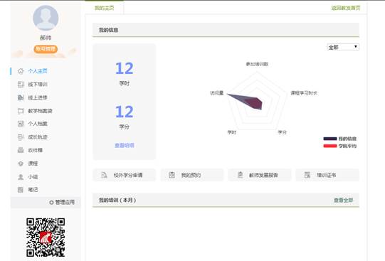Click the 线下培训 sidebar icon
Viewport: 385px width, 261px height.
[21, 85]
